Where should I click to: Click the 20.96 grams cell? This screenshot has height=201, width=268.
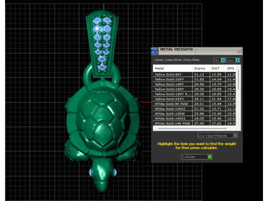(x=201, y=113)
